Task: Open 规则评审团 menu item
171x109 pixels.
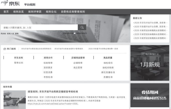Action: tap(35, 12)
